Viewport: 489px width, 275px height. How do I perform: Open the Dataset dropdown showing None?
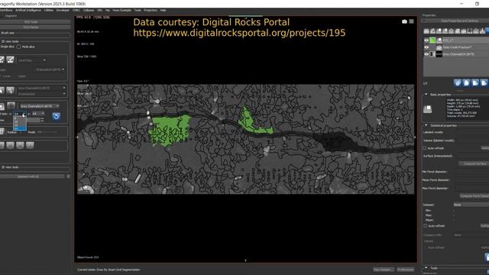(471, 205)
